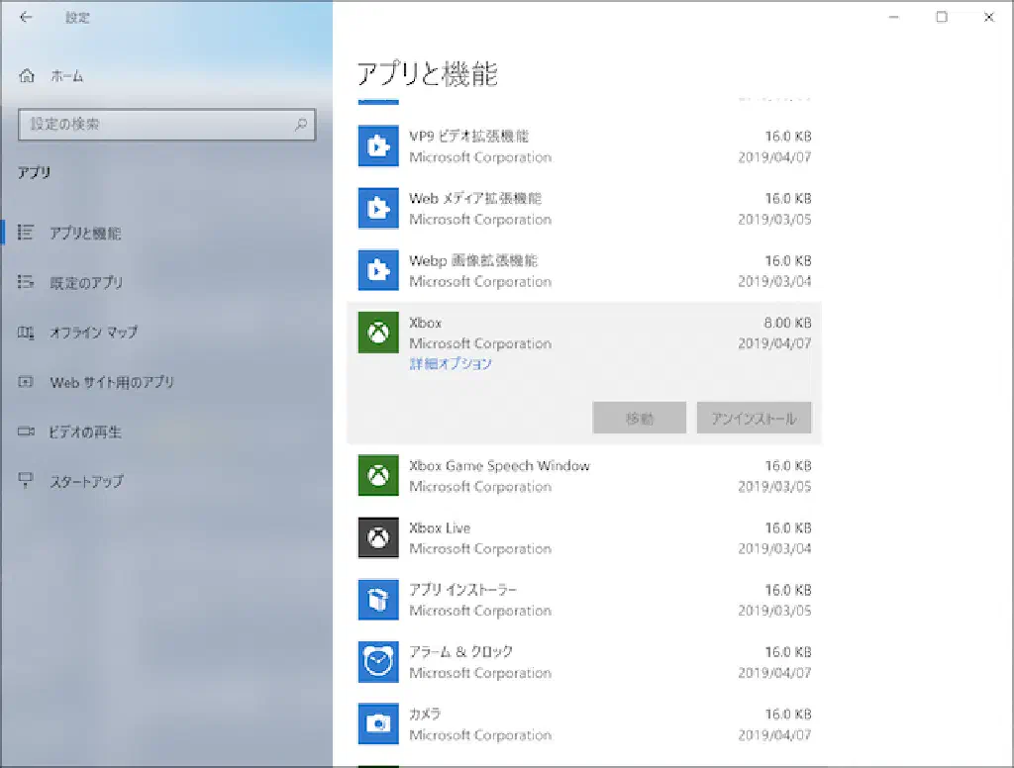Screen dimensions: 1014x768
Task: Click the アプリ インストーラー package icon
Action: coord(377,601)
